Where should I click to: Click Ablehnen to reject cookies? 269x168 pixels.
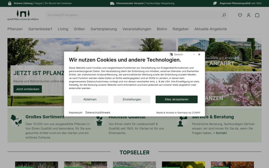[90, 99]
